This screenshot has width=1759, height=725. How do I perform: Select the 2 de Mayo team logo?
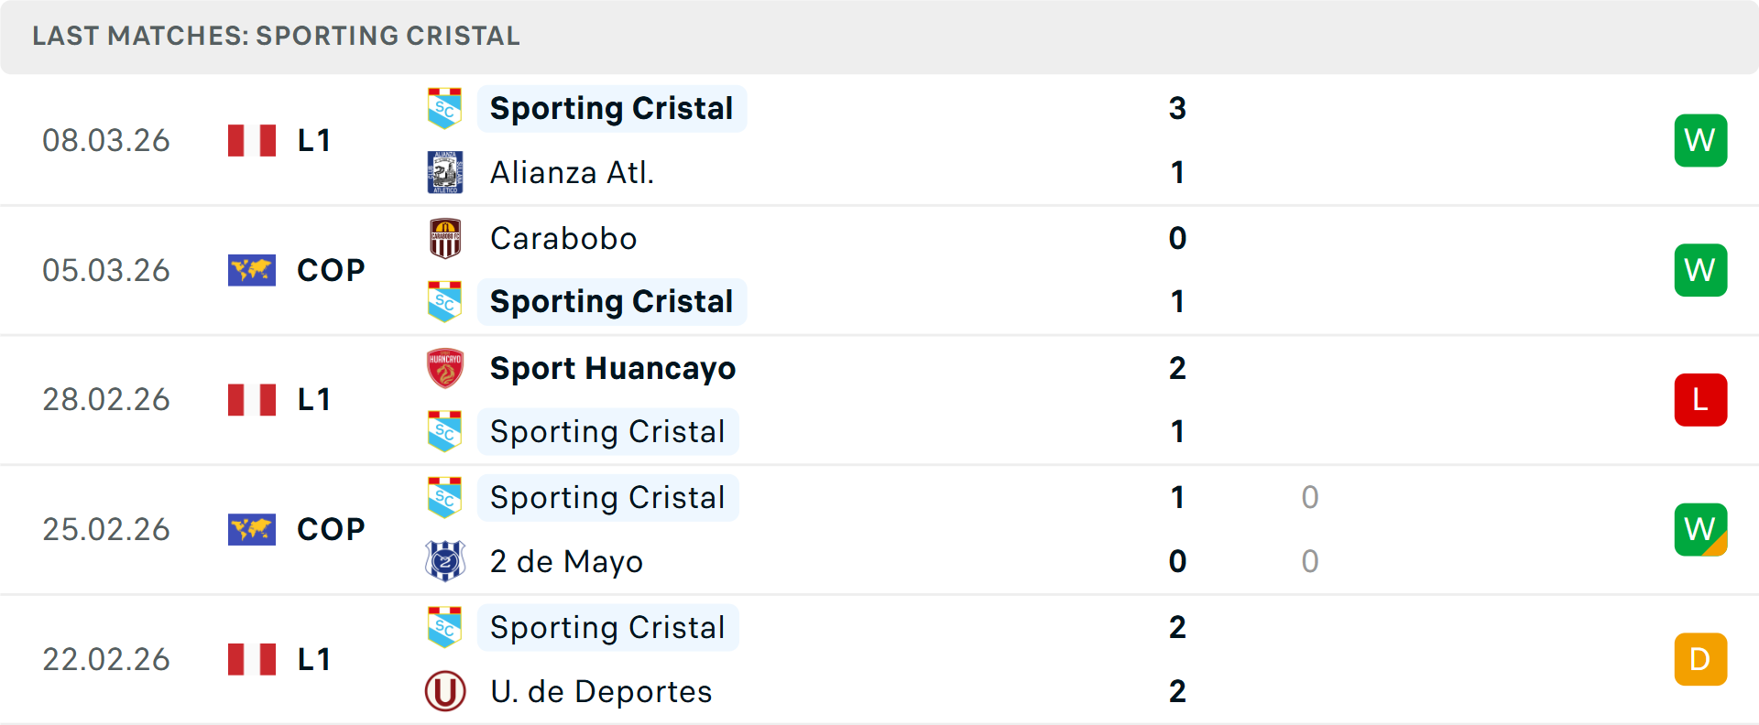click(x=445, y=561)
